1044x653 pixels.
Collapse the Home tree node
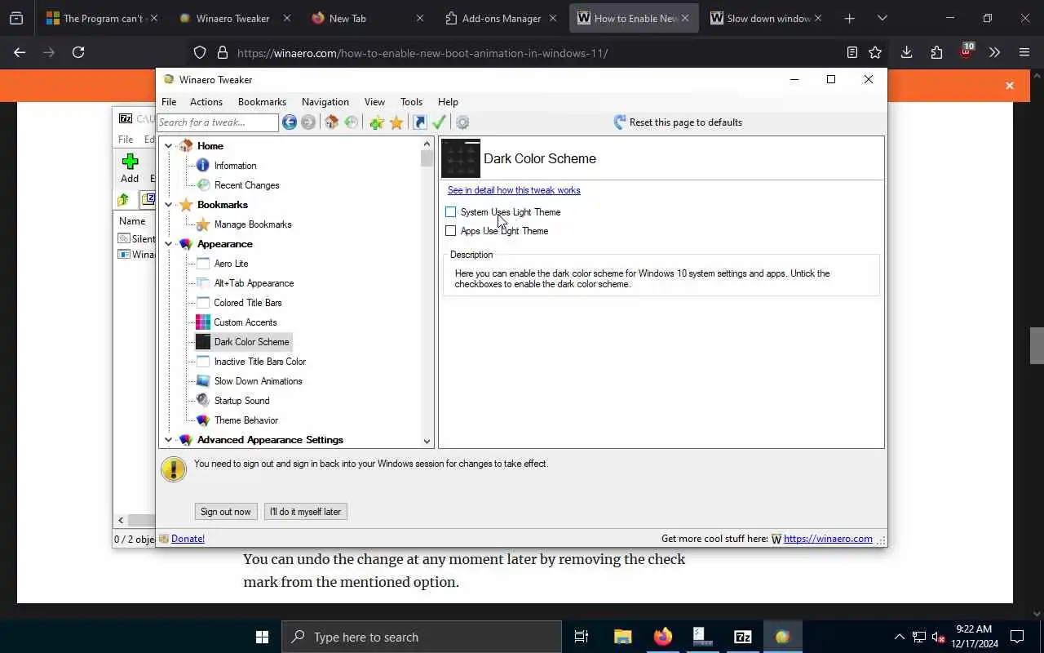[169, 146]
